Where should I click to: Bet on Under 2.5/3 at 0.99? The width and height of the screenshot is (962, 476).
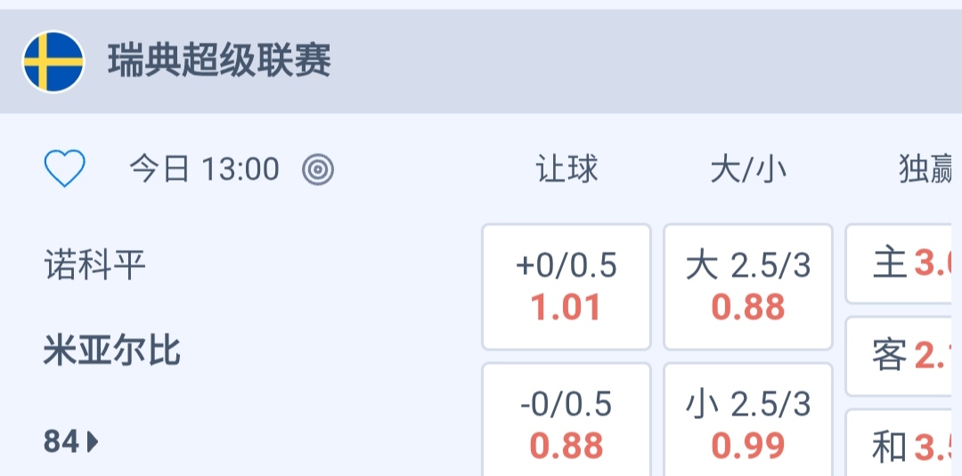748,424
